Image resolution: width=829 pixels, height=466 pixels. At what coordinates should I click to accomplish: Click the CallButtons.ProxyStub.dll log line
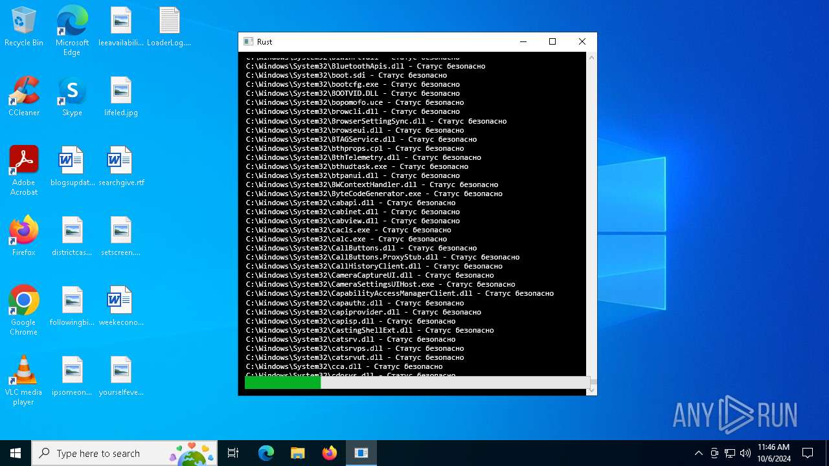pyautogui.click(x=383, y=257)
